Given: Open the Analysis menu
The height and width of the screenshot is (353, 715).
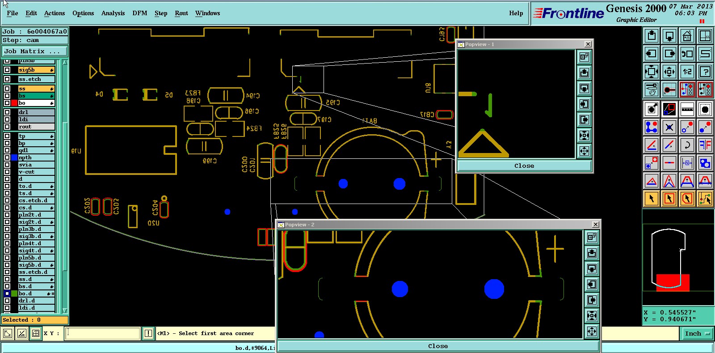Looking at the screenshot, I should 113,13.
